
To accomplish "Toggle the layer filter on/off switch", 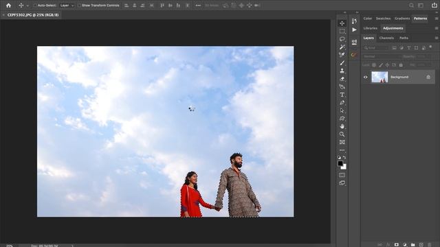I will 430,47.
